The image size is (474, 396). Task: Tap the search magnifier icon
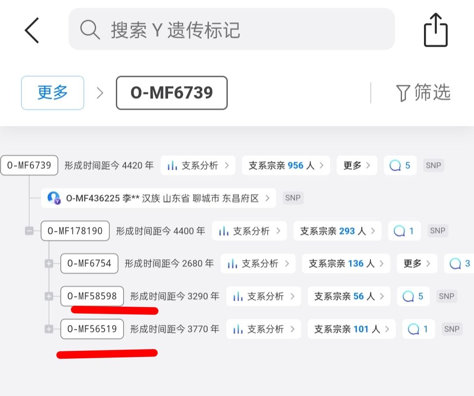(x=90, y=30)
